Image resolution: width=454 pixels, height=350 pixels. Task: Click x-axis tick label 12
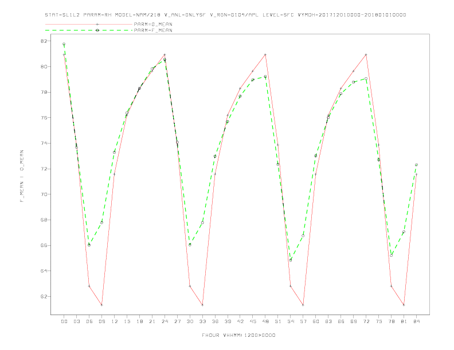(115, 321)
